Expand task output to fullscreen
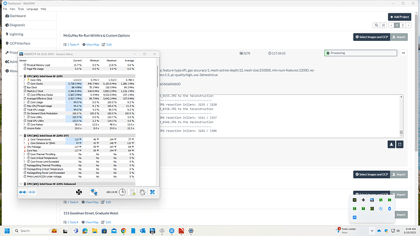This screenshot has height=236, width=420. (400, 145)
